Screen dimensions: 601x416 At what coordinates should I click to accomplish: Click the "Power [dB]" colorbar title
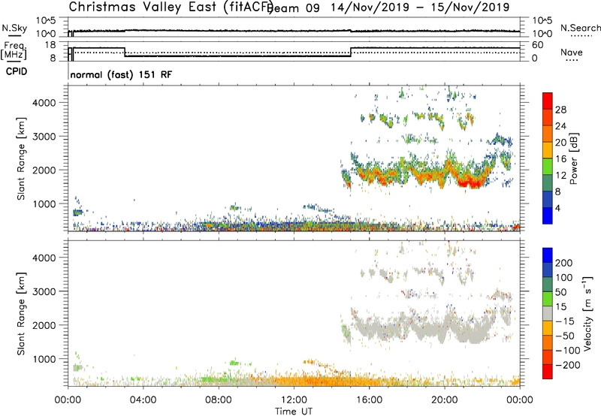point(573,158)
